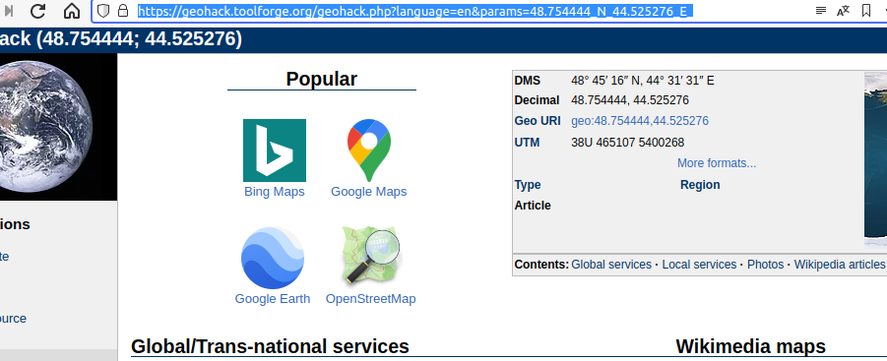887x361 pixels.
Task: Jump to Local services section
Action: [699, 265]
